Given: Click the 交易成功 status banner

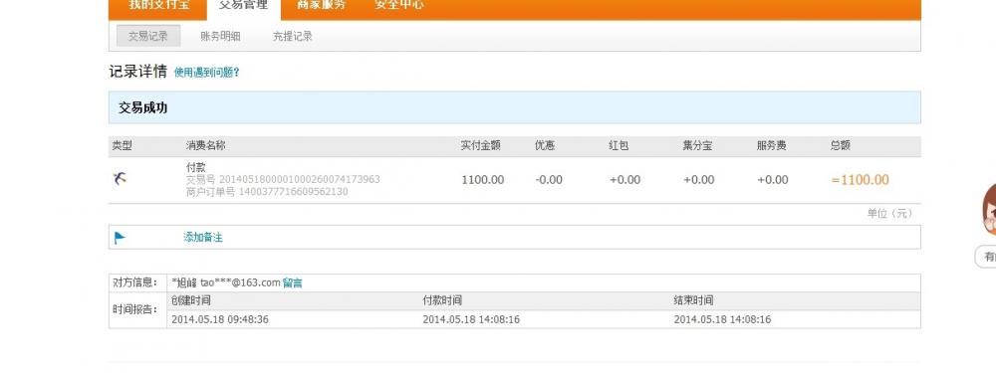Looking at the screenshot, I should coord(515,107).
